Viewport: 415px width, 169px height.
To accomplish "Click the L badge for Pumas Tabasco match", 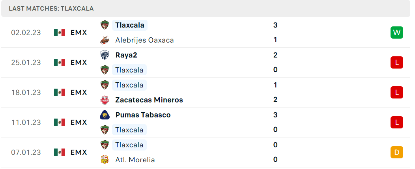I will (x=396, y=122).
